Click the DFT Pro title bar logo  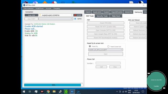pyautogui.click(x=24, y=5)
